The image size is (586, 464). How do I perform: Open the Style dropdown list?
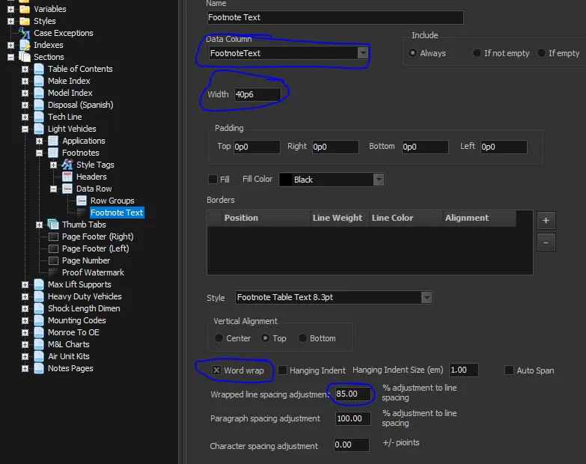(x=426, y=298)
